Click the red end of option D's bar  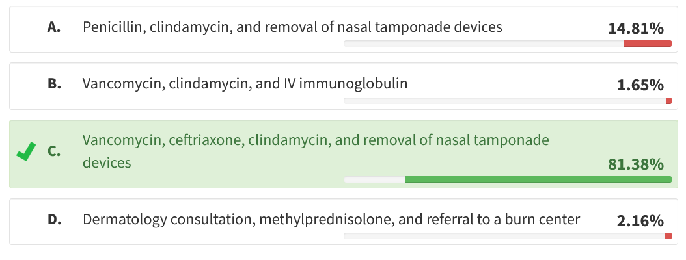pyautogui.click(x=668, y=236)
